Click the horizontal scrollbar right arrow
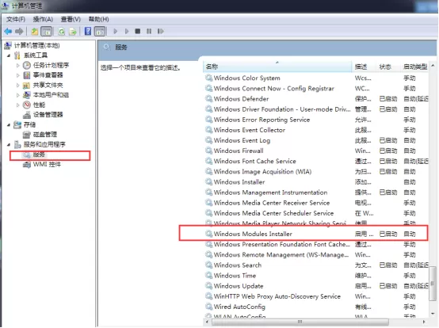 coord(424,322)
